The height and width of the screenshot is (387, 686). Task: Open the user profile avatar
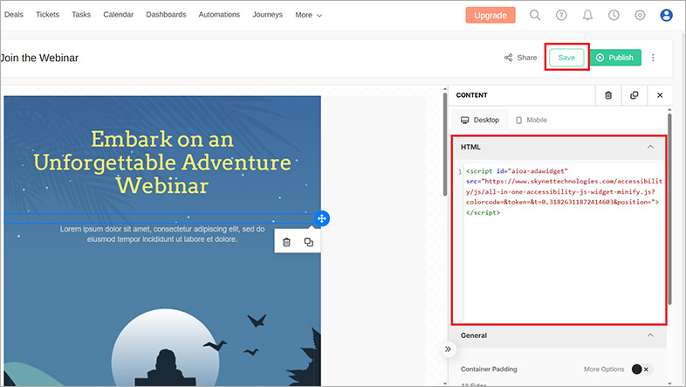pyautogui.click(x=666, y=15)
